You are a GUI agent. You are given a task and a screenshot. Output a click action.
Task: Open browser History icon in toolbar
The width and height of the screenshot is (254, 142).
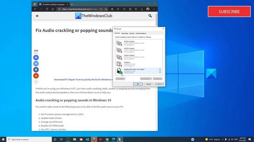click(x=136, y=9)
